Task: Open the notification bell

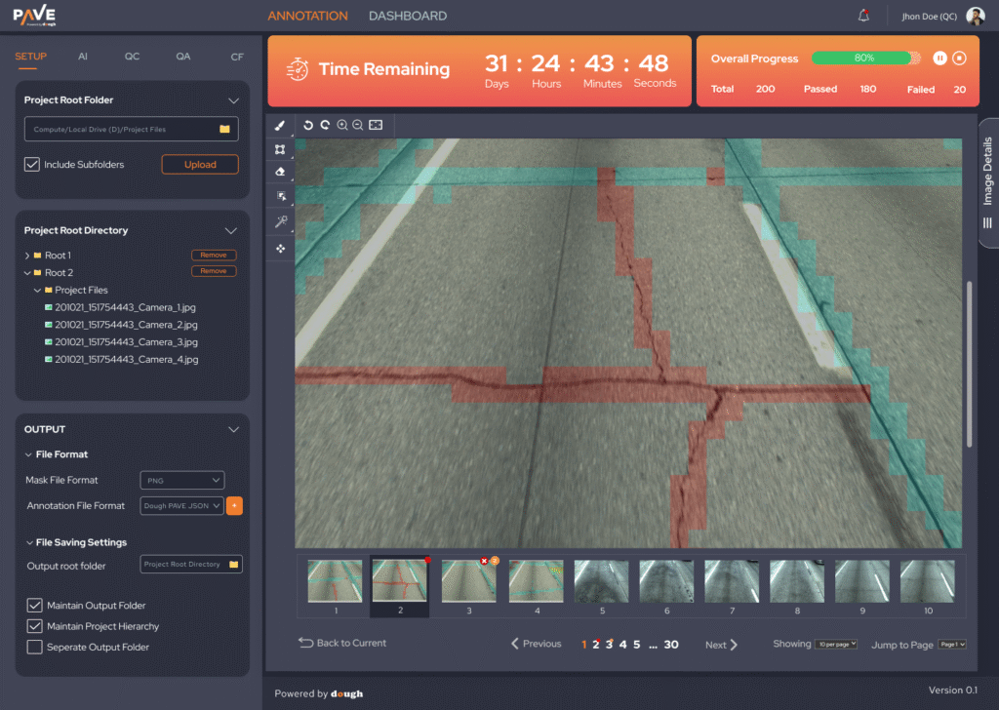Action: 863,16
